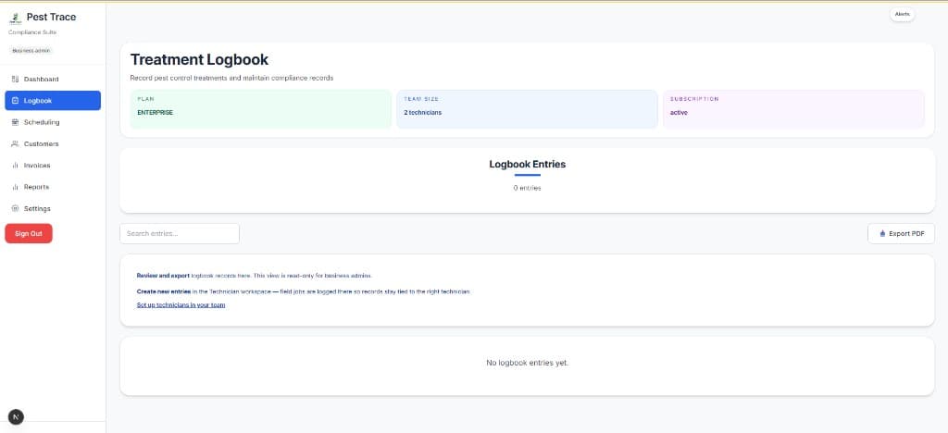The height and width of the screenshot is (433, 948).
Task: Click the 0 entries count text
Action: click(527, 189)
